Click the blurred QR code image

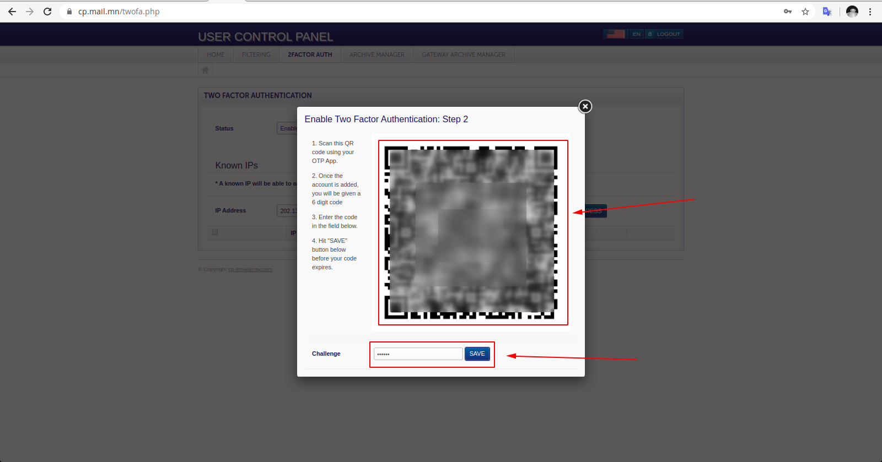click(471, 232)
